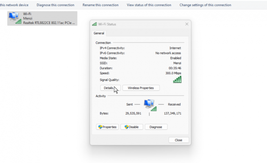The image size is (267, 163).
Task: Close the Wi-Fi Status dialog with X
Action: 187,24
